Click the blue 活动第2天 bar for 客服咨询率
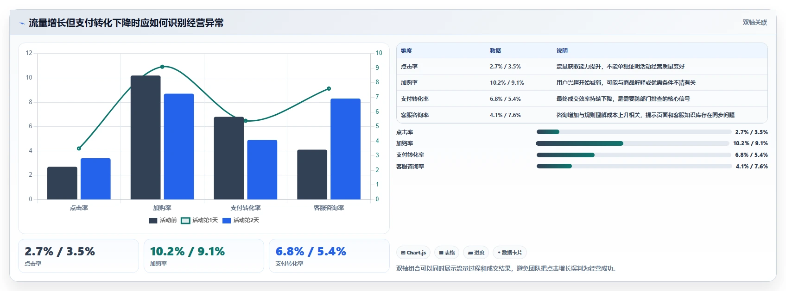The image size is (786, 291). coord(345,149)
